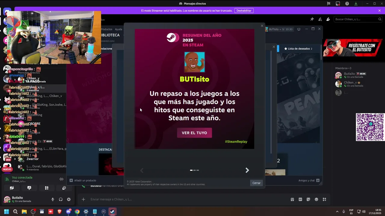The height and width of the screenshot is (216, 385).
Task: Click the Deshabilitar streamer mode button
Action: [x=244, y=10]
